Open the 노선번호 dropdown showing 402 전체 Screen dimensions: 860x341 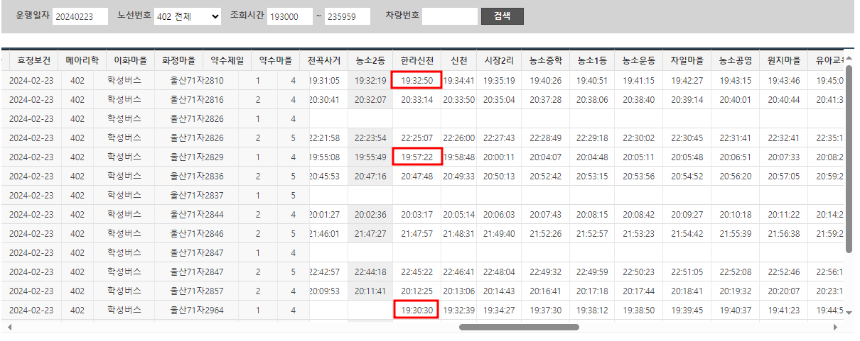pos(188,16)
